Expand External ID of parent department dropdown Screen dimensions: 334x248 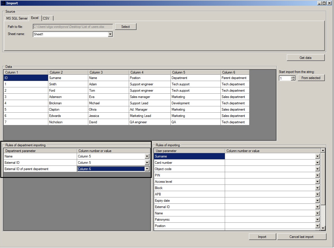point(147,169)
